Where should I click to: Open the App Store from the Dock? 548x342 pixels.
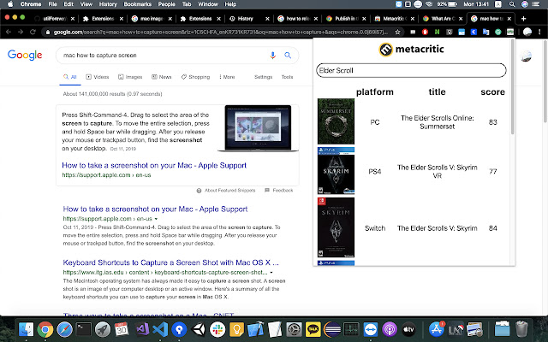[436, 329]
